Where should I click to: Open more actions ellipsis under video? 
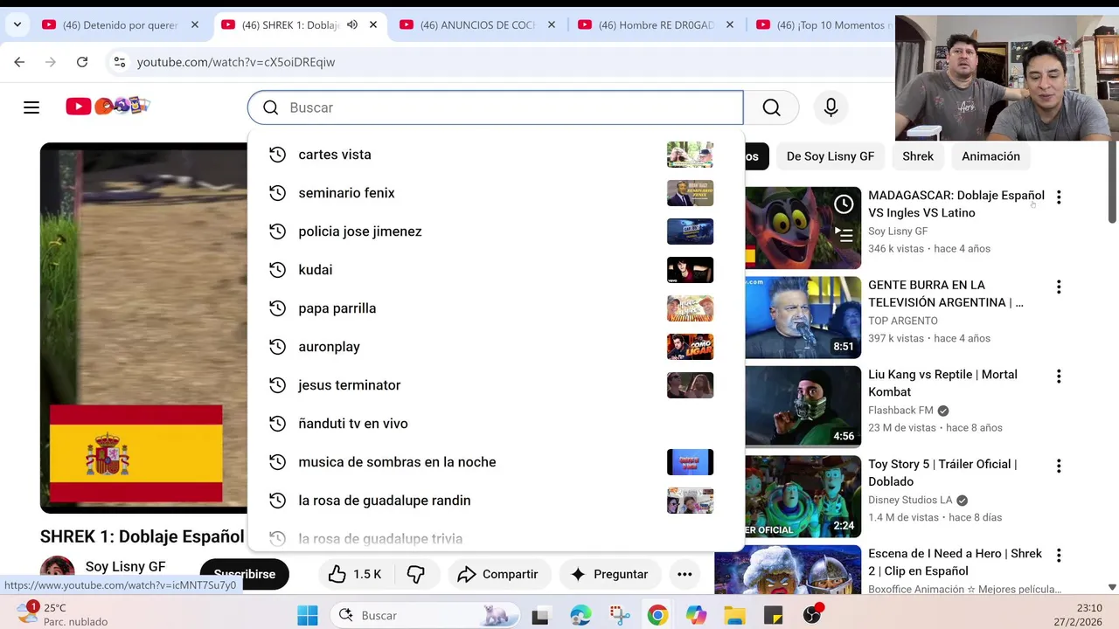(685, 574)
